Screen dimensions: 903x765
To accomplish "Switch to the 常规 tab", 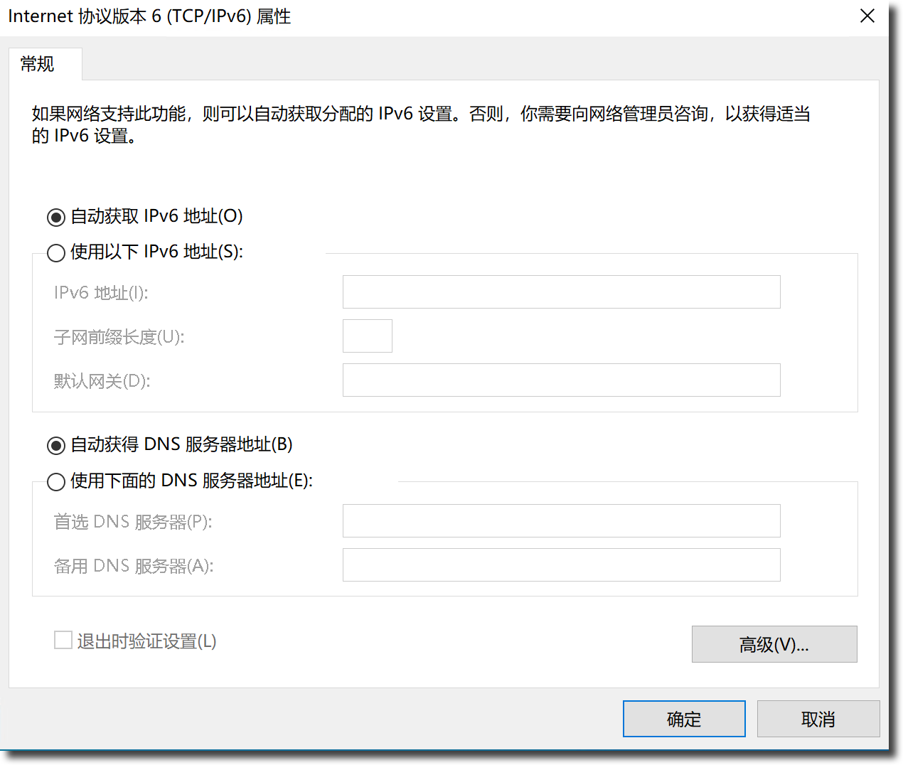I will pyautogui.click(x=38, y=64).
